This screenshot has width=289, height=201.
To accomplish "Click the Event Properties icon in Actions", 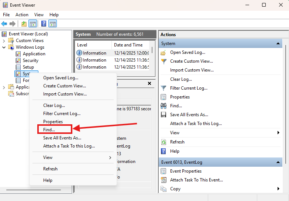I will pos(164,171).
